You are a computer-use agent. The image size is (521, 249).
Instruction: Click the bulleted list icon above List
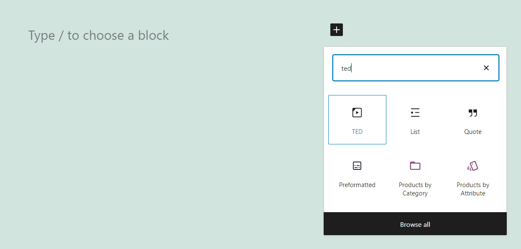pos(415,112)
